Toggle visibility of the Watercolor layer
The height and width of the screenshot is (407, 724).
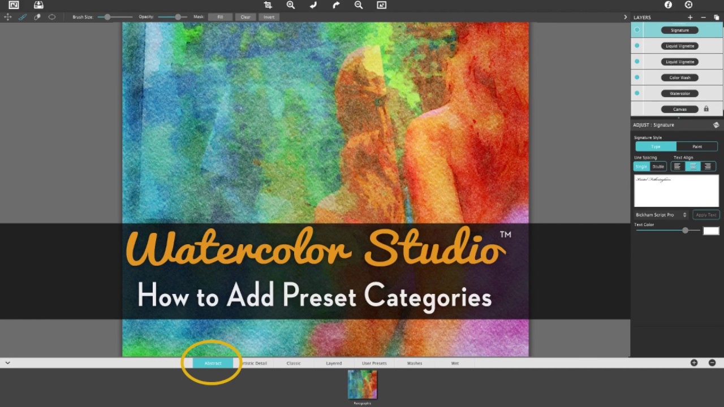tap(637, 93)
